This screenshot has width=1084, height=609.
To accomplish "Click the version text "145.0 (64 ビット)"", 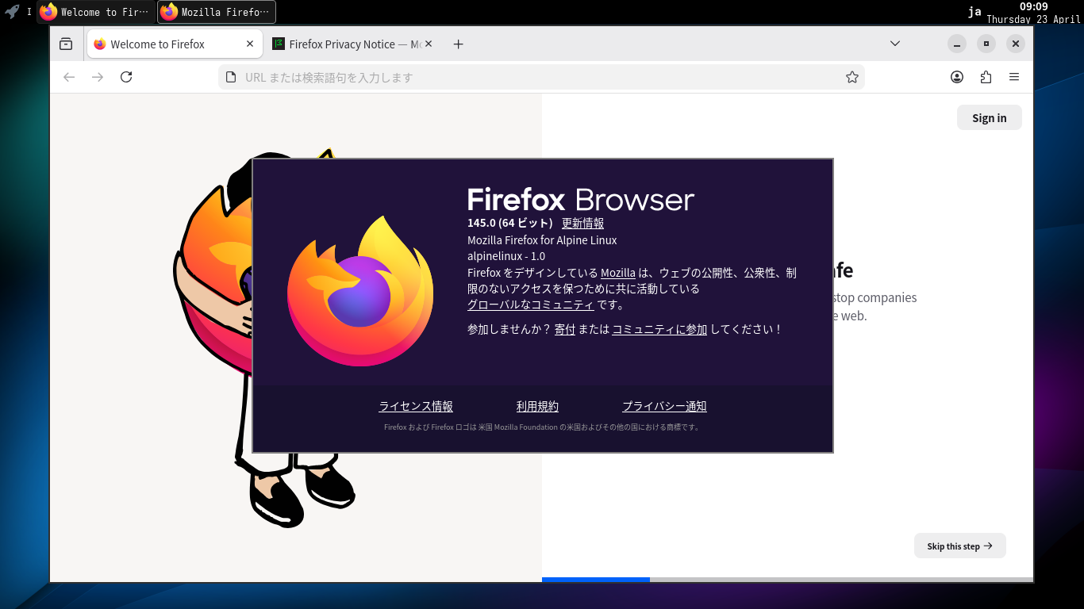I will tap(510, 223).
